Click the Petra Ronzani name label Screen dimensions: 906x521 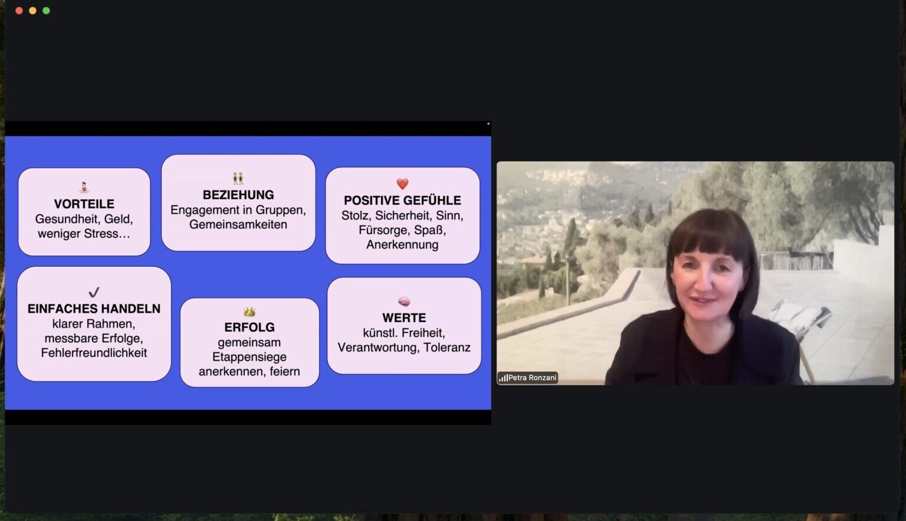coord(532,378)
